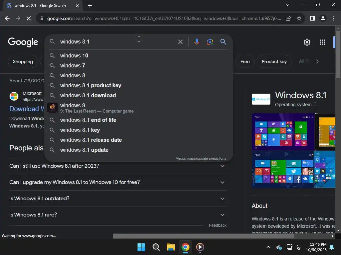
Task: Open the muted volume tray icon
Action: pyautogui.click(x=298, y=247)
